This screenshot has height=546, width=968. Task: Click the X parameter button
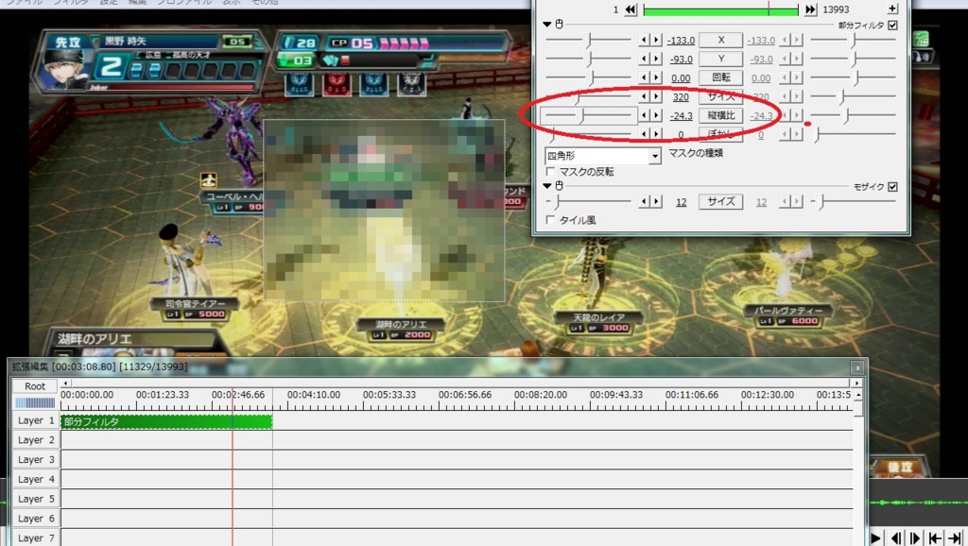pyautogui.click(x=721, y=40)
